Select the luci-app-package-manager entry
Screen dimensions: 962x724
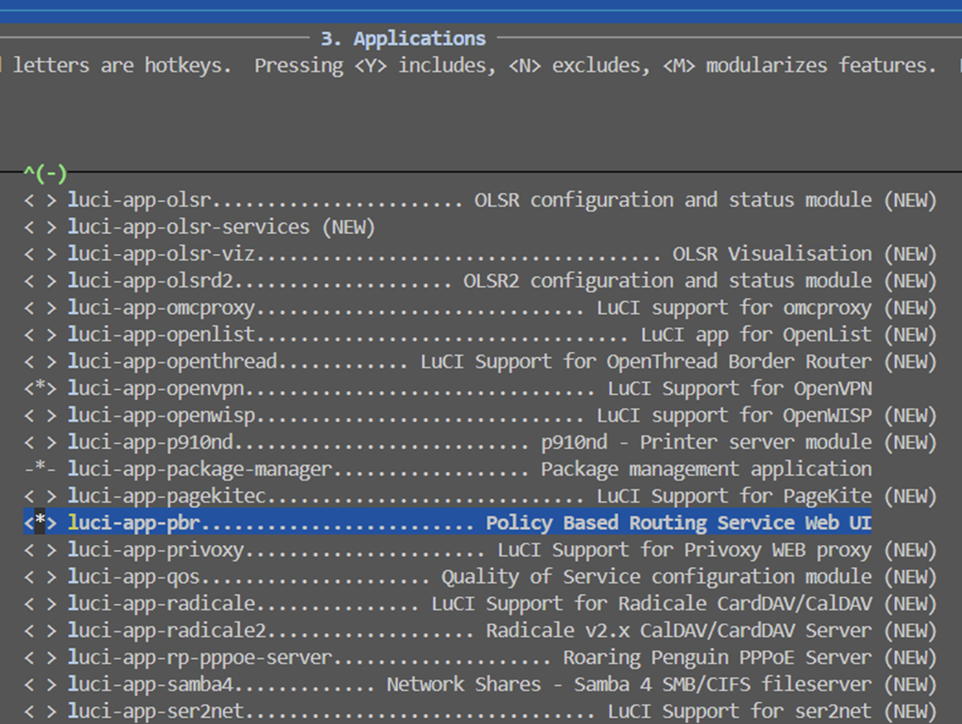pyautogui.click(x=447, y=470)
